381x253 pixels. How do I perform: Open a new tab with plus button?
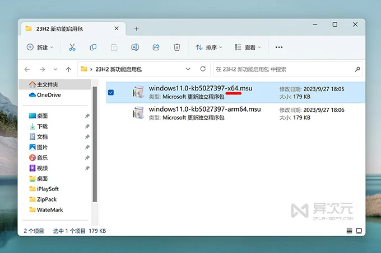137,29
